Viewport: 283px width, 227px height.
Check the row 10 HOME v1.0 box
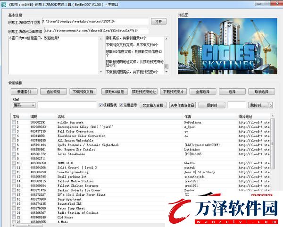(x=14, y=163)
